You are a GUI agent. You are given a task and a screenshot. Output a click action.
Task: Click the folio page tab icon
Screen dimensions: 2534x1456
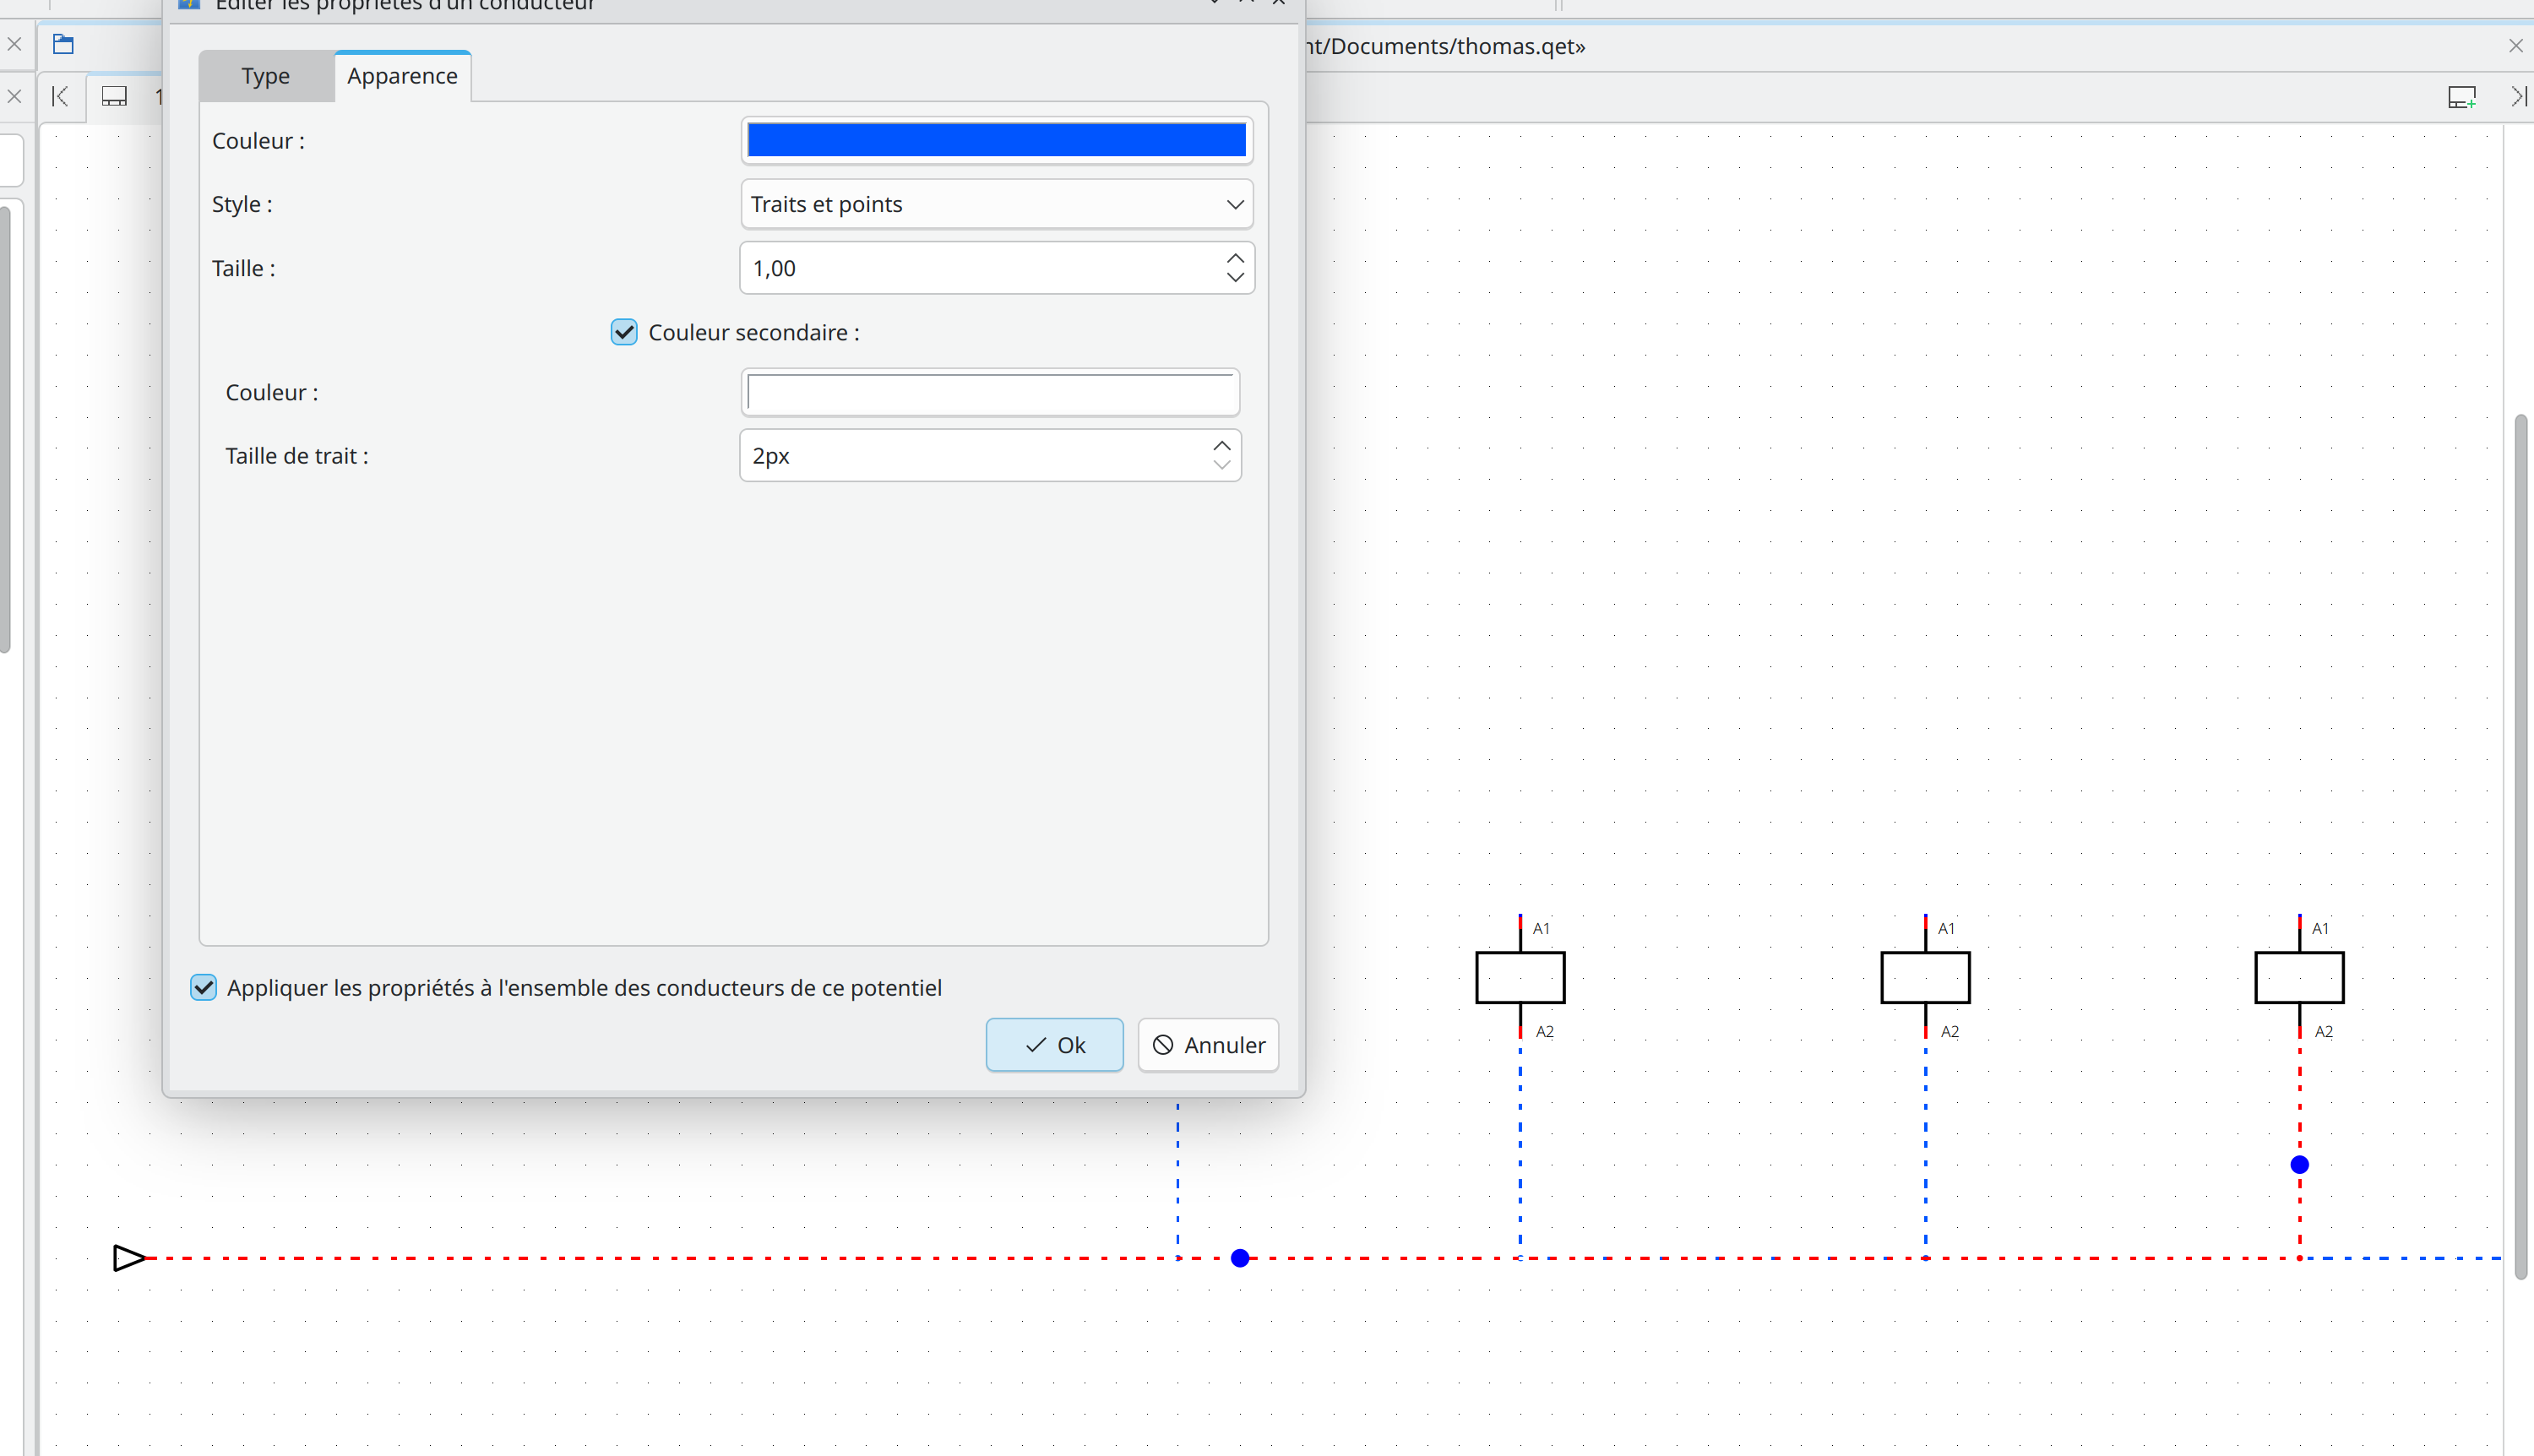click(115, 97)
